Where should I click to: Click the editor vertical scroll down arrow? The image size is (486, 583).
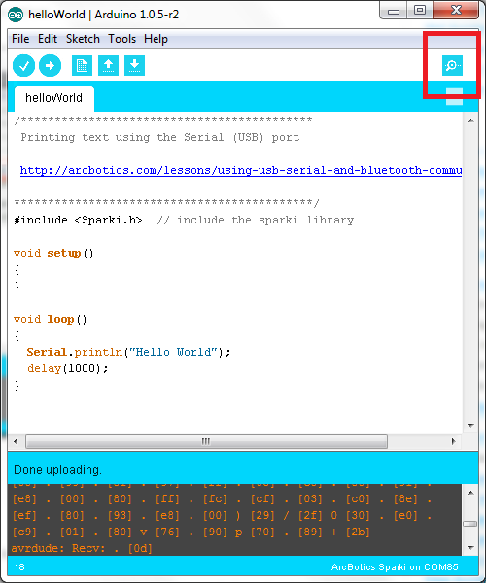click(x=470, y=425)
